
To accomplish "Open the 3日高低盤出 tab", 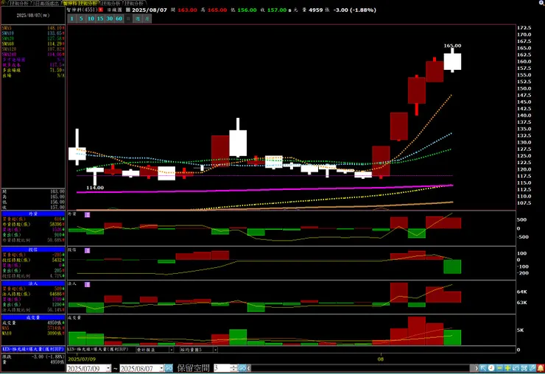I will (46, 3).
